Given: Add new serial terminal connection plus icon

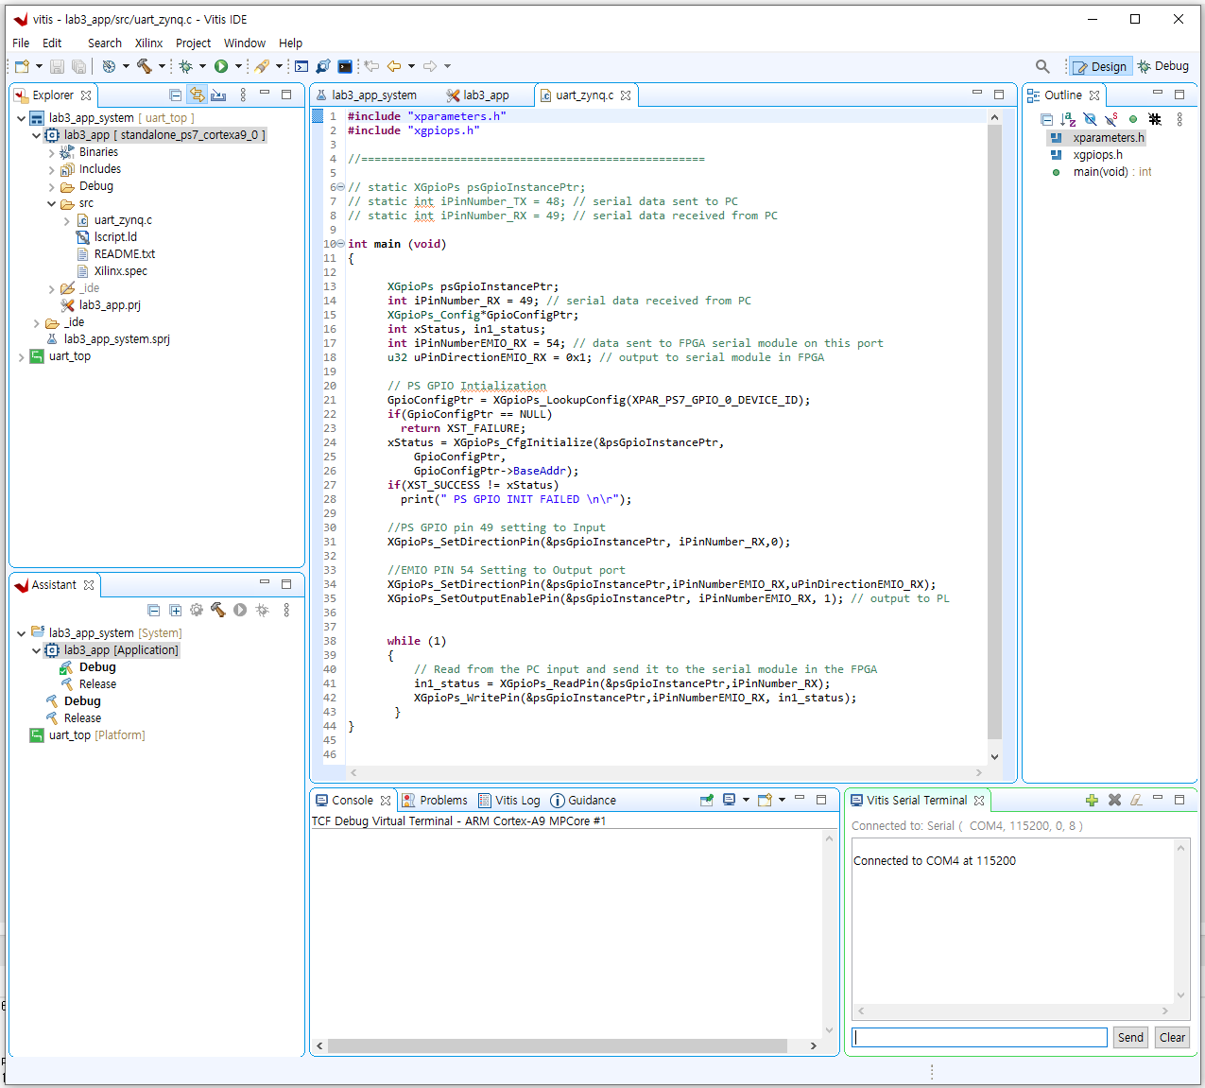Looking at the screenshot, I should (1092, 800).
